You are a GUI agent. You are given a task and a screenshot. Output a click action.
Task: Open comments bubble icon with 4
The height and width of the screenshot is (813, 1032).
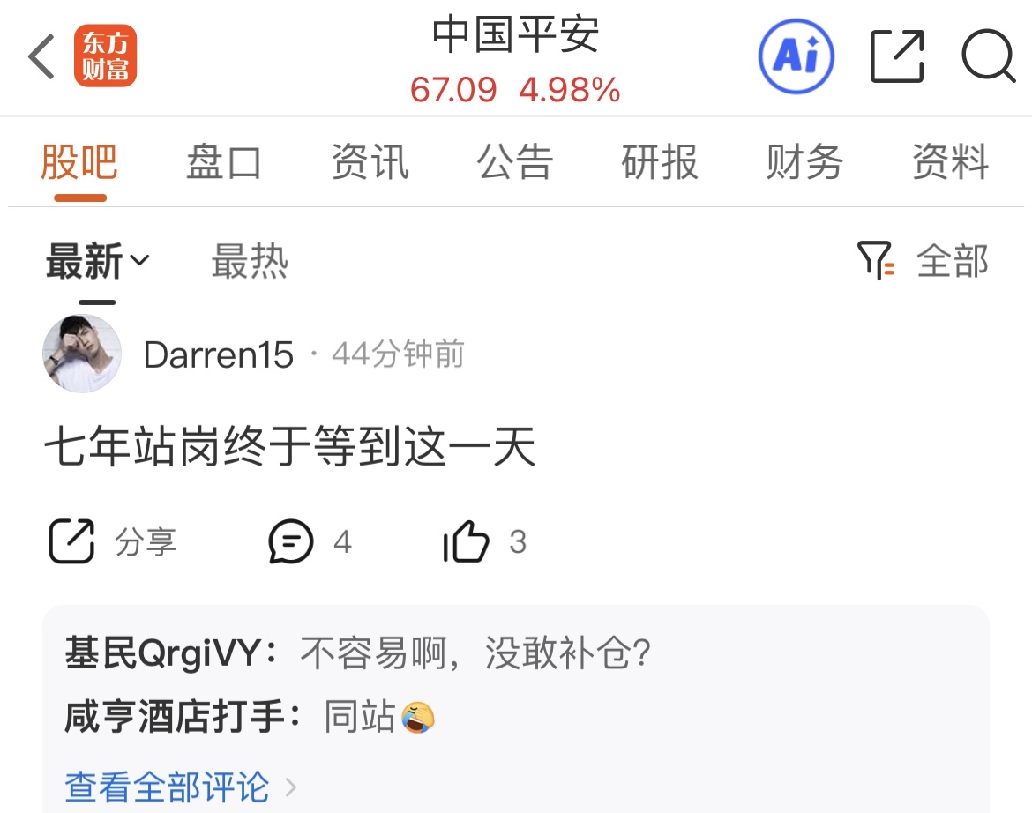coord(291,541)
